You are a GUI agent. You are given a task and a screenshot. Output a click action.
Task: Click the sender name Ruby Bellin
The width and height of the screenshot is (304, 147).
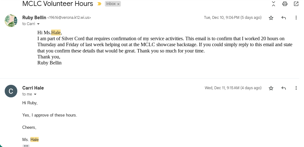point(34,18)
